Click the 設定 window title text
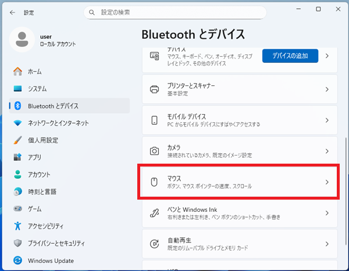The width and height of the screenshot is (349, 271). tap(29, 13)
